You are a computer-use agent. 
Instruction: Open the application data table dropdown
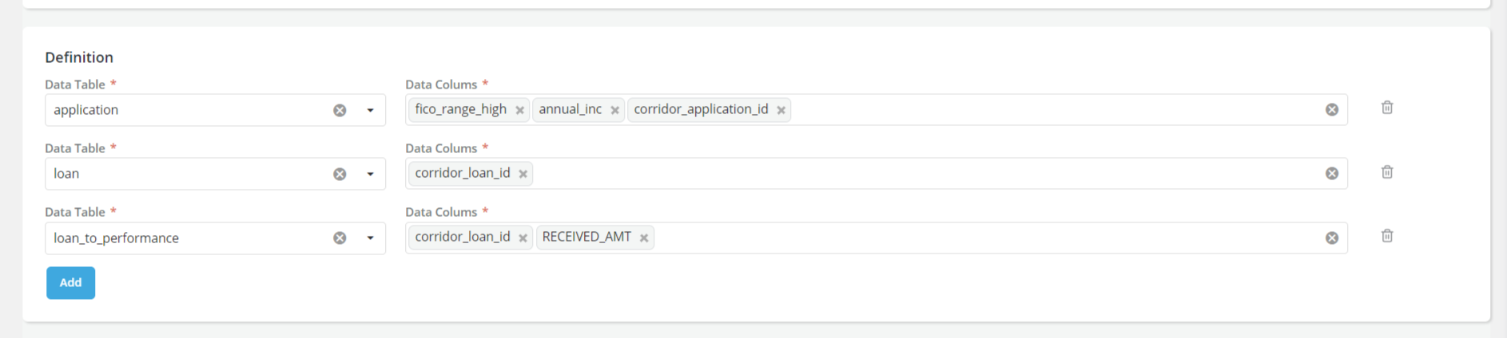370,110
